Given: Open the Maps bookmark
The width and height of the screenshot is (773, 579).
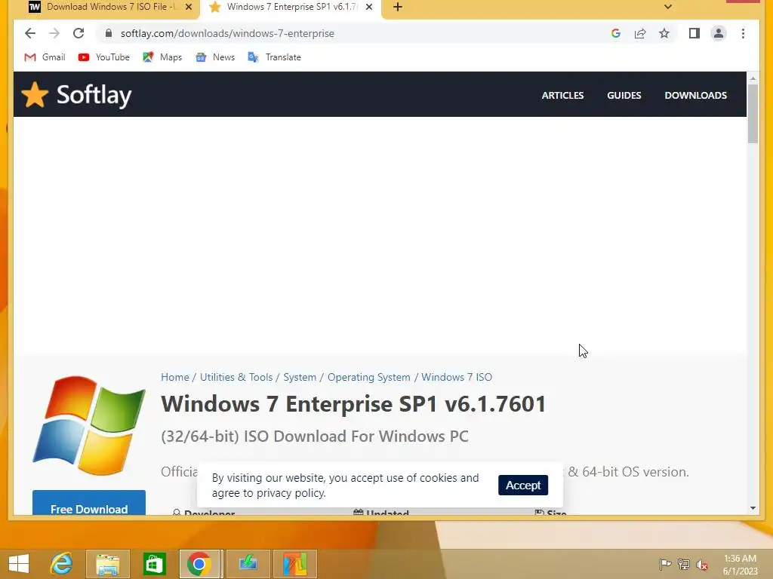Looking at the screenshot, I should (x=163, y=57).
